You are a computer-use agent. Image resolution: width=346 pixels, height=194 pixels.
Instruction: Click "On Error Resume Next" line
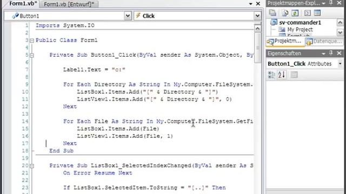click(x=97, y=173)
